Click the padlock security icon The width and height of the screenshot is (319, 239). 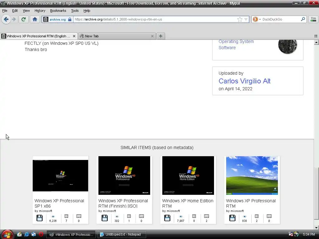[70, 19]
